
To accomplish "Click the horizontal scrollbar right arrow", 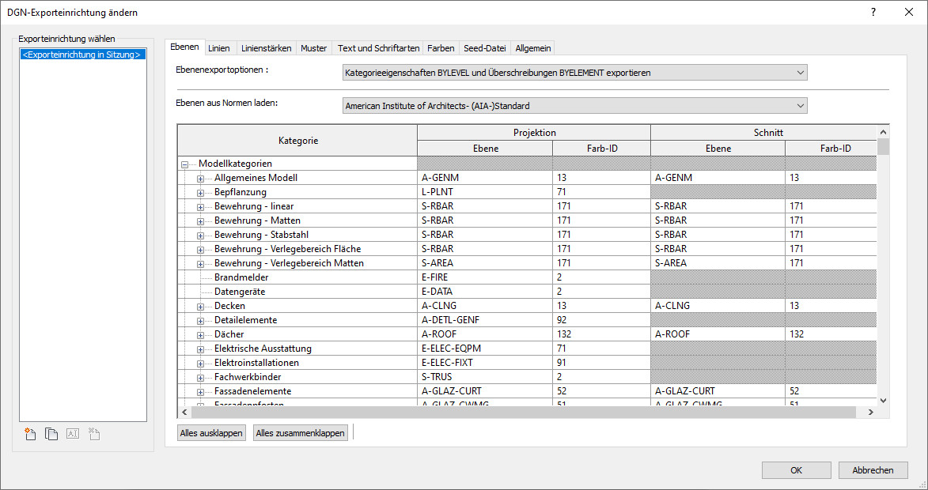I will [870, 412].
